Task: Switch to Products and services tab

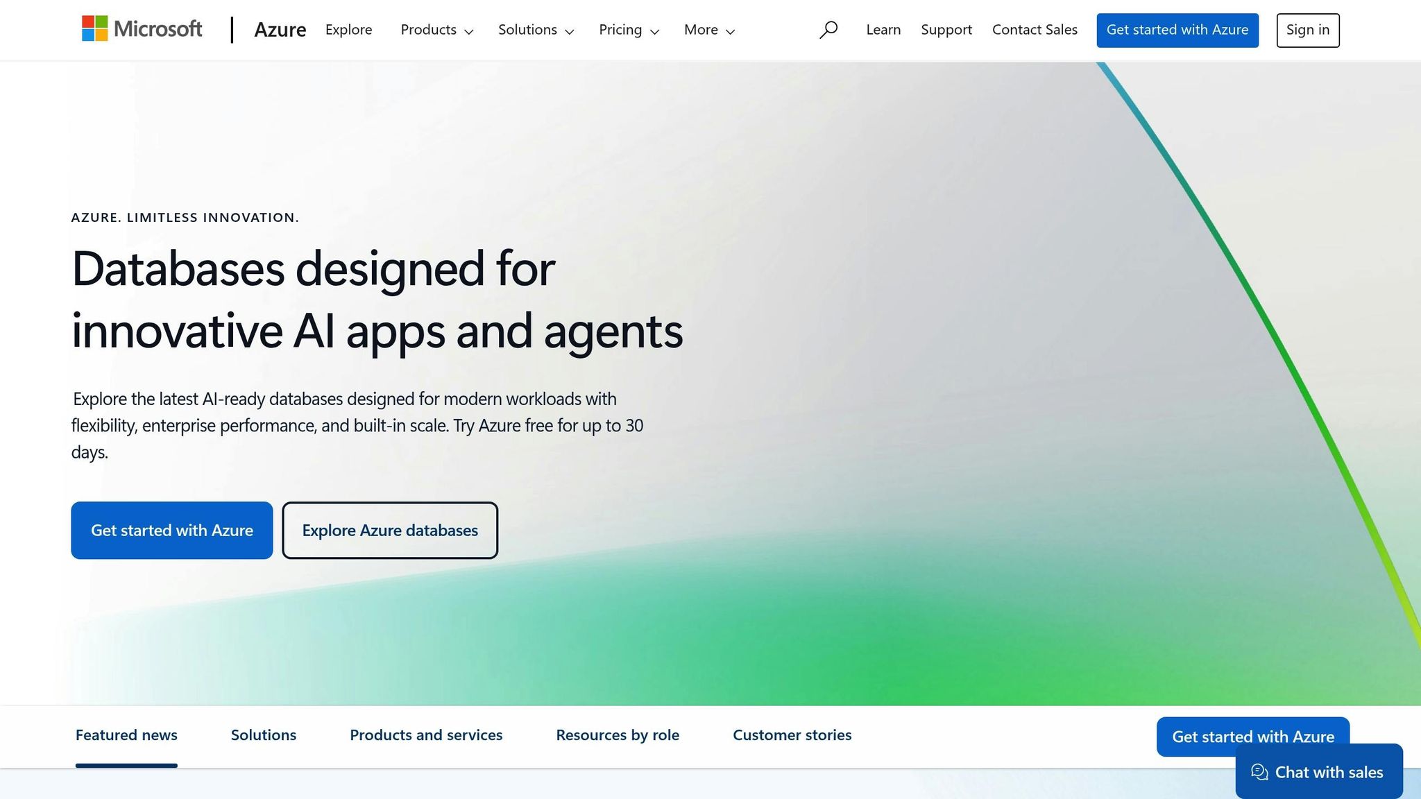Action: [426, 735]
